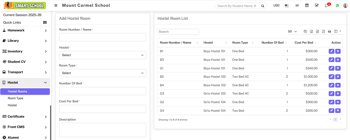
Task: Open the Hostel select dropdown
Action: coord(103,55)
